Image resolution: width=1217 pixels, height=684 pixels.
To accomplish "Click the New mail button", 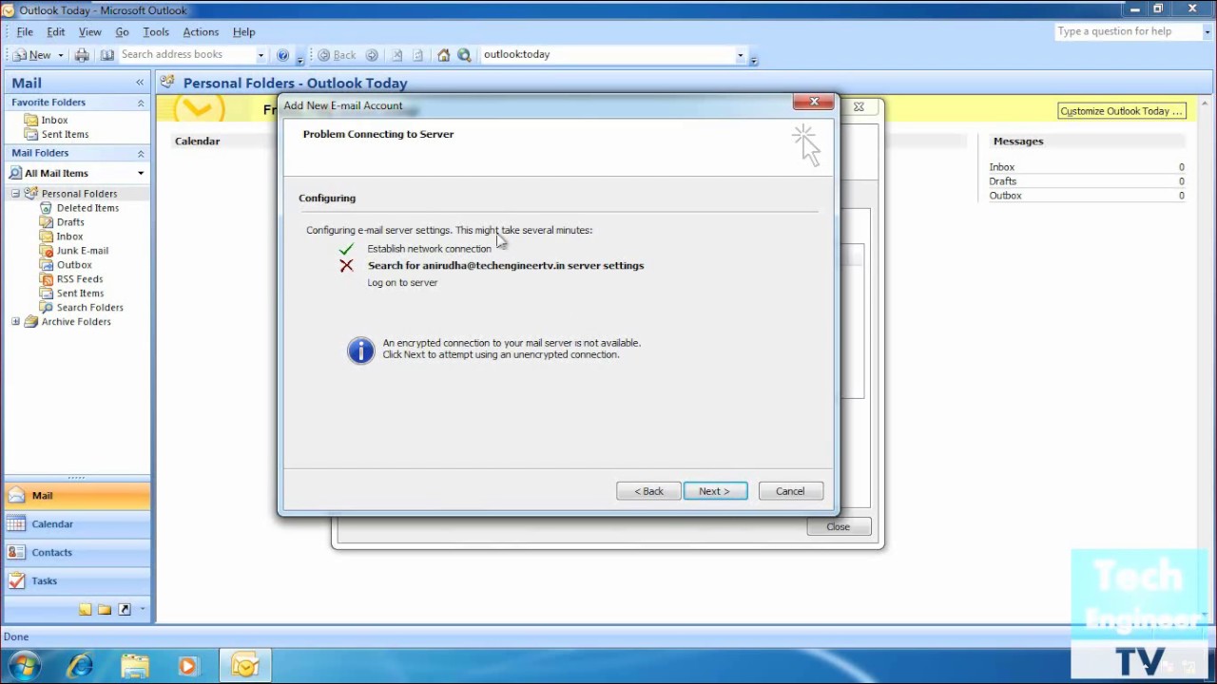I will coord(31,55).
